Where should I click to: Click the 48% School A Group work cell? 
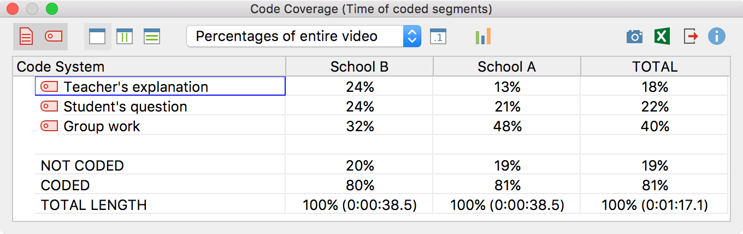(506, 126)
